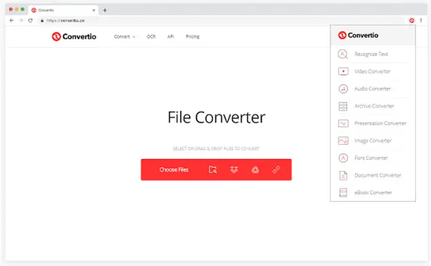Click the Convertio logo in extension popup

point(358,35)
